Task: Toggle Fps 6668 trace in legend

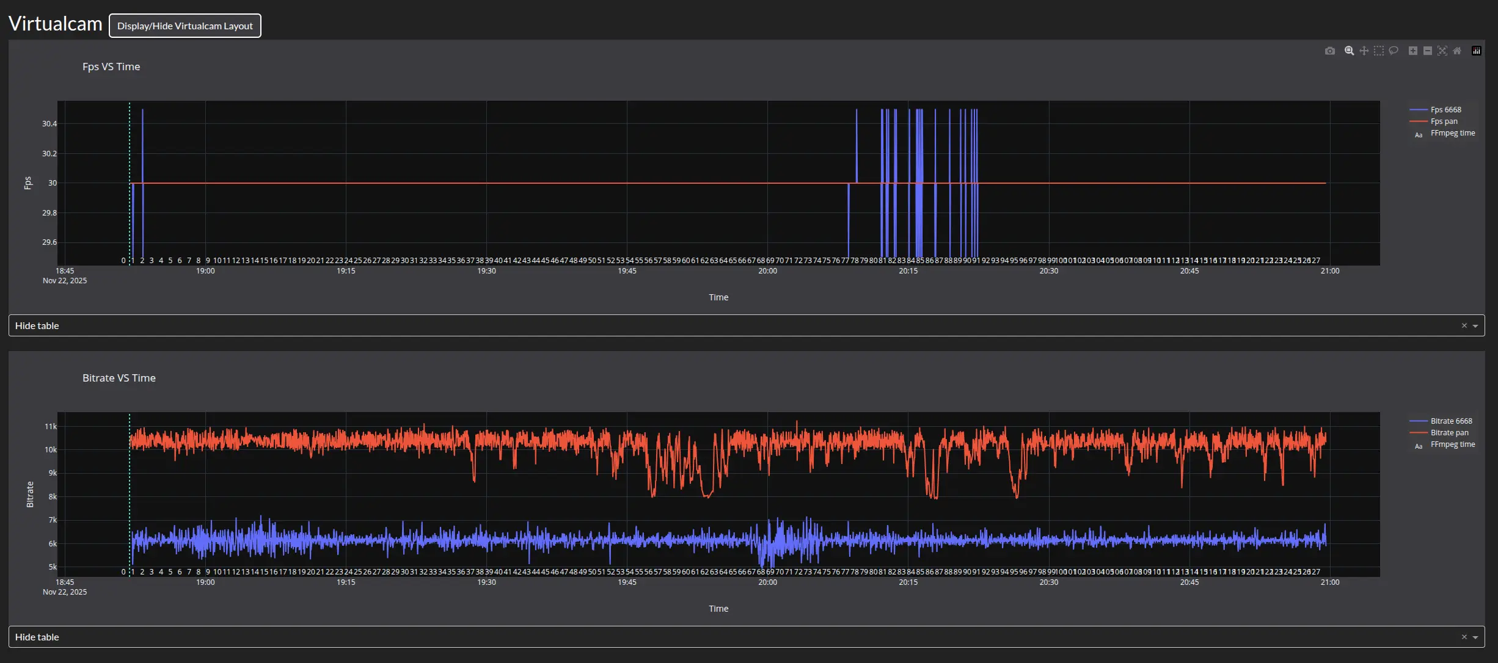Action: point(1445,110)
